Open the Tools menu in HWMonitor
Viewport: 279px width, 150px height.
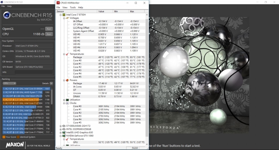72,7
